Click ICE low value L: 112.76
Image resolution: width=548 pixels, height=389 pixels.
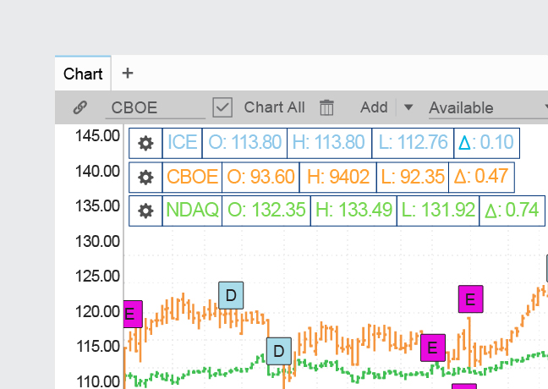click(413, 143)
